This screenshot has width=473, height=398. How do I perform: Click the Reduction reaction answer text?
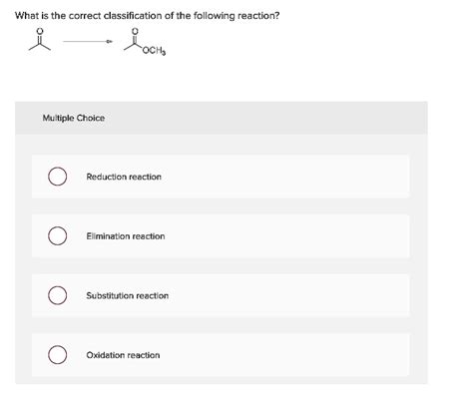(124, 177)
